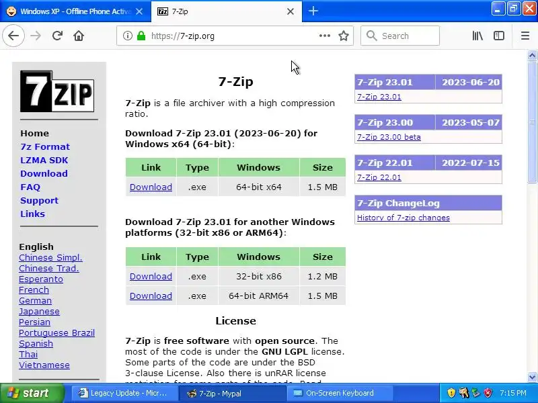538x403 pixels.
Task: Open the 7z Format page
Action: (45, 146)
